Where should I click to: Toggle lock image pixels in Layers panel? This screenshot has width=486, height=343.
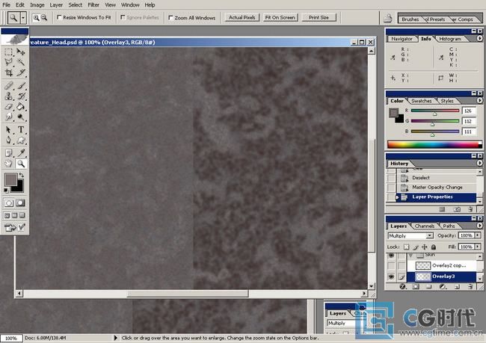(415, 247)
